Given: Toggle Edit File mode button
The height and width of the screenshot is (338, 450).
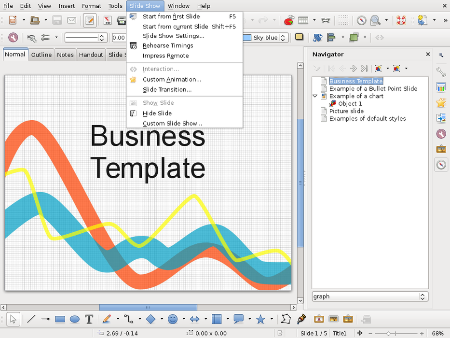Looking at the screenshot, I should (90, 20).
